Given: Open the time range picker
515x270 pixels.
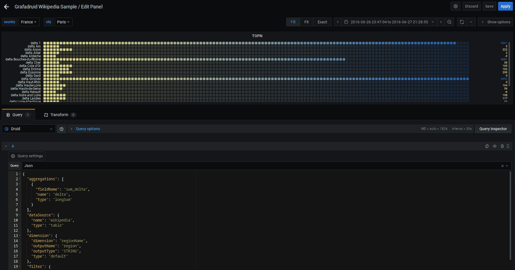Looking at the screenshot, I should click(x=389, y=22).
